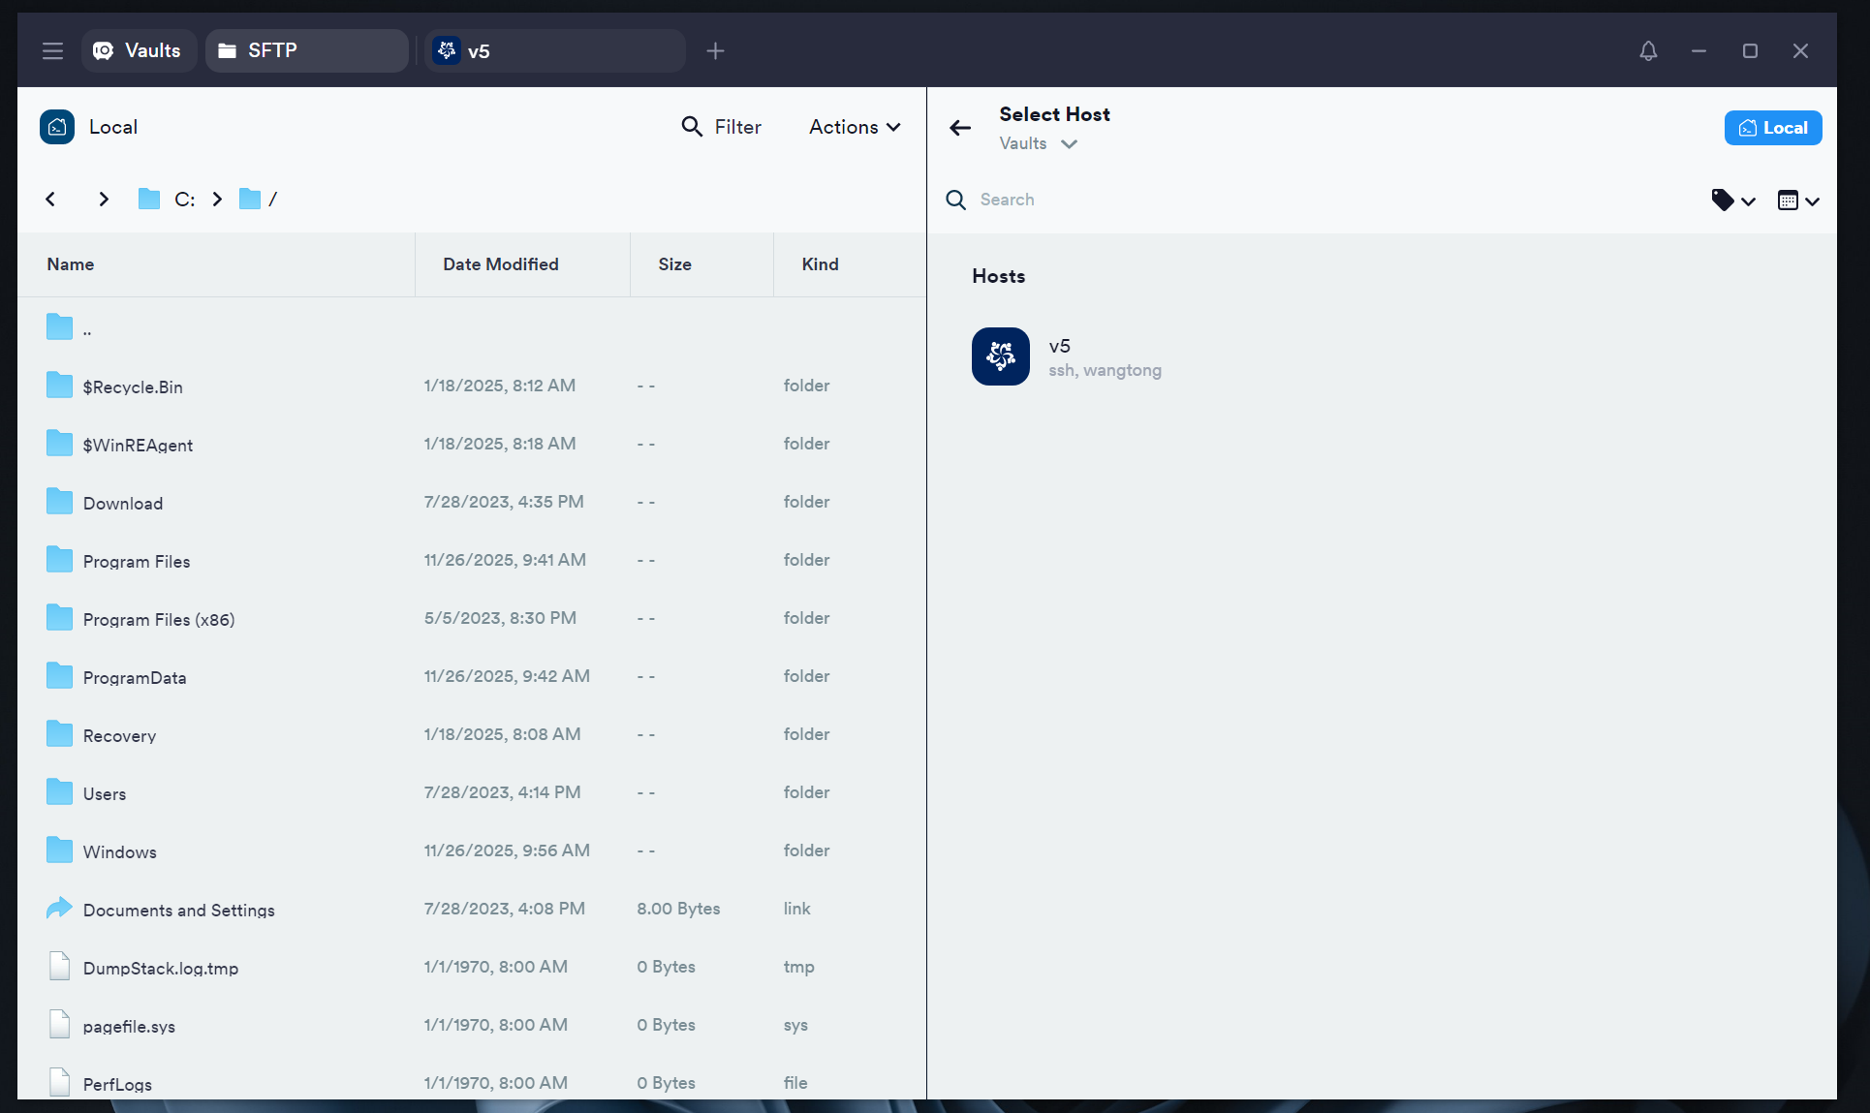Click the 8.00 Bytes size cell

[x=678, y=909]
